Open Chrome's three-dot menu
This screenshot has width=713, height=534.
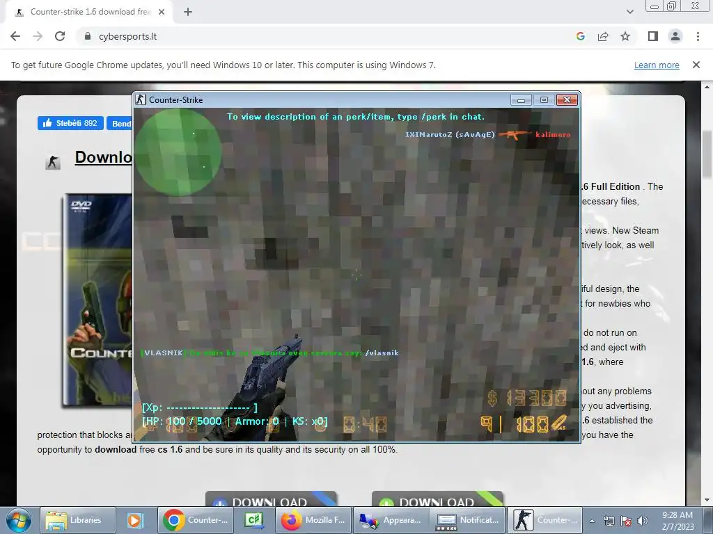[698, 36]
